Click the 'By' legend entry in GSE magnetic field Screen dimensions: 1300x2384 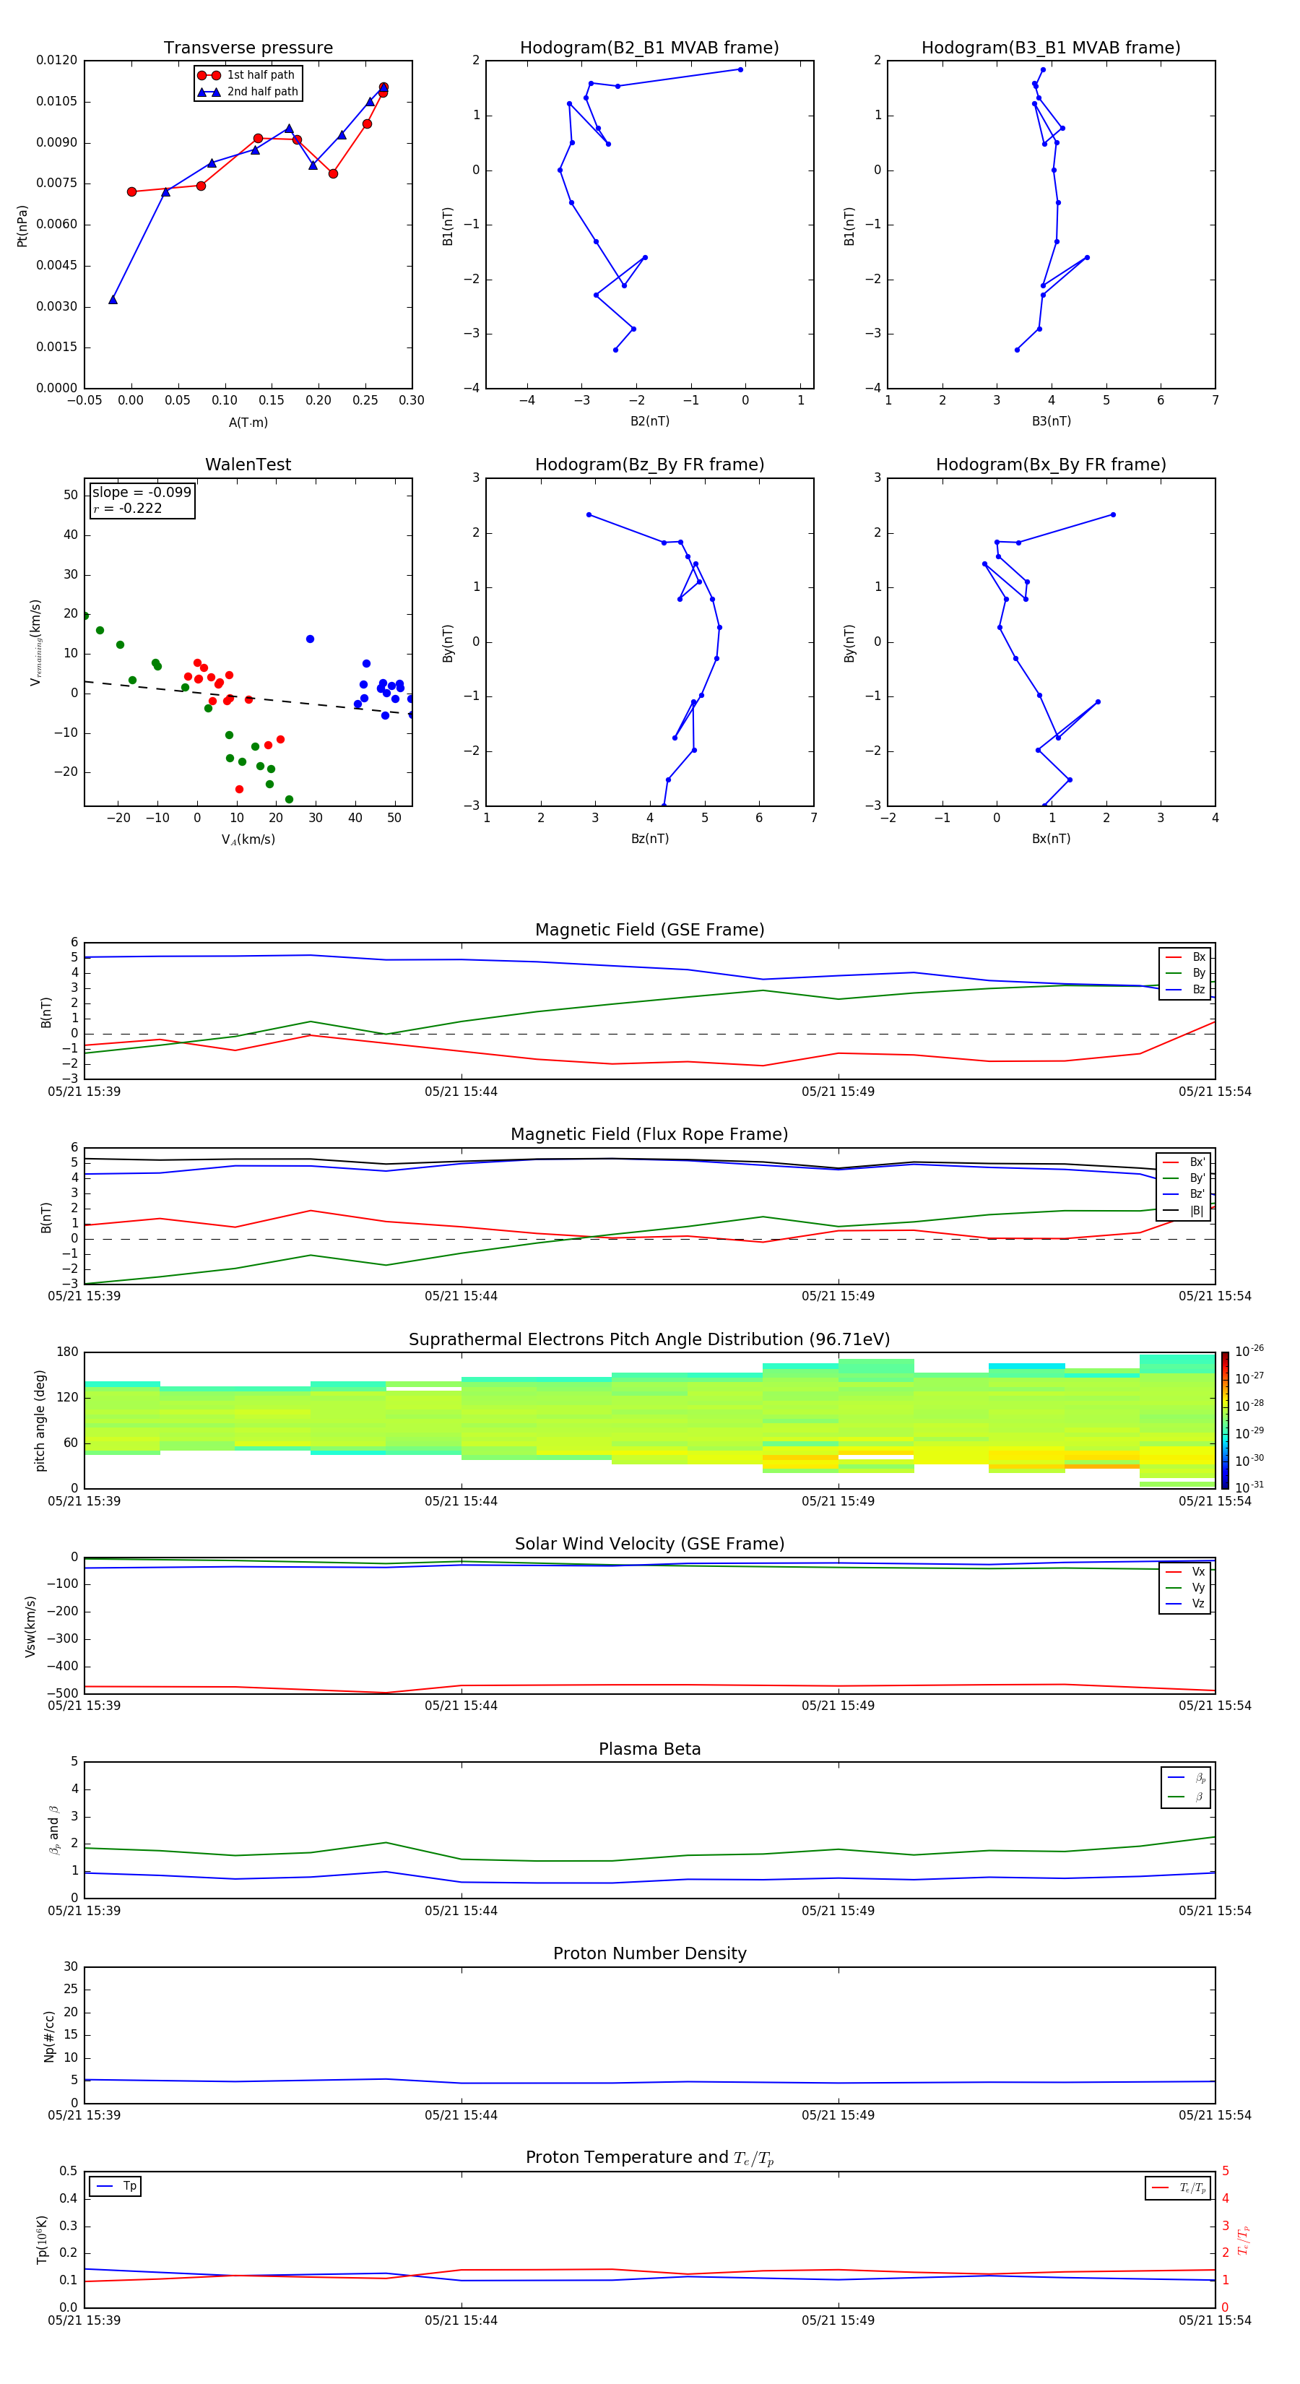tap(1186, 972)
